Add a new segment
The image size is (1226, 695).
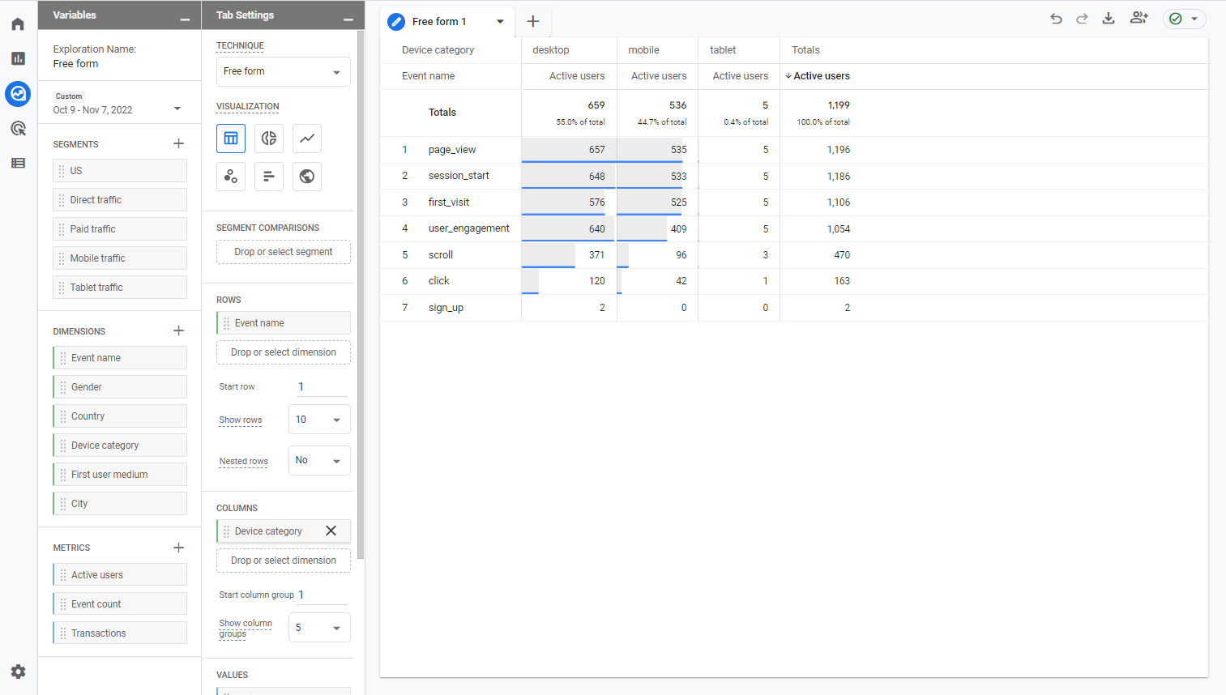179,144
